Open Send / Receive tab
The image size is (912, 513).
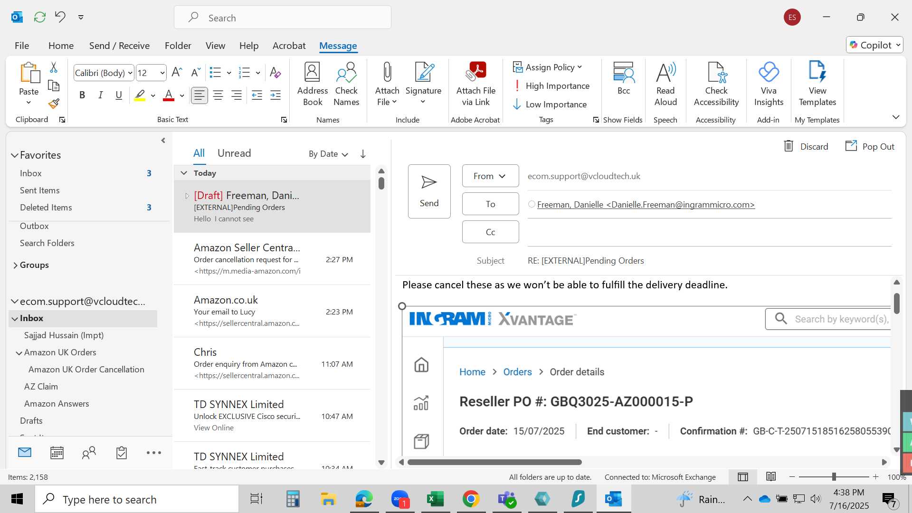click(x=119, y=46)
